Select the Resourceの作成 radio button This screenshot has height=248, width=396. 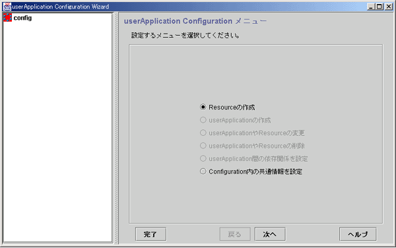point(203,107)
